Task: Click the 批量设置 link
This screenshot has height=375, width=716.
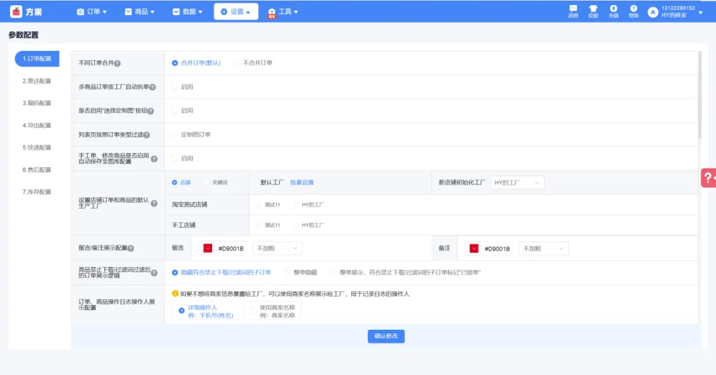Action: pyautogui.click(x=302, y=182)
